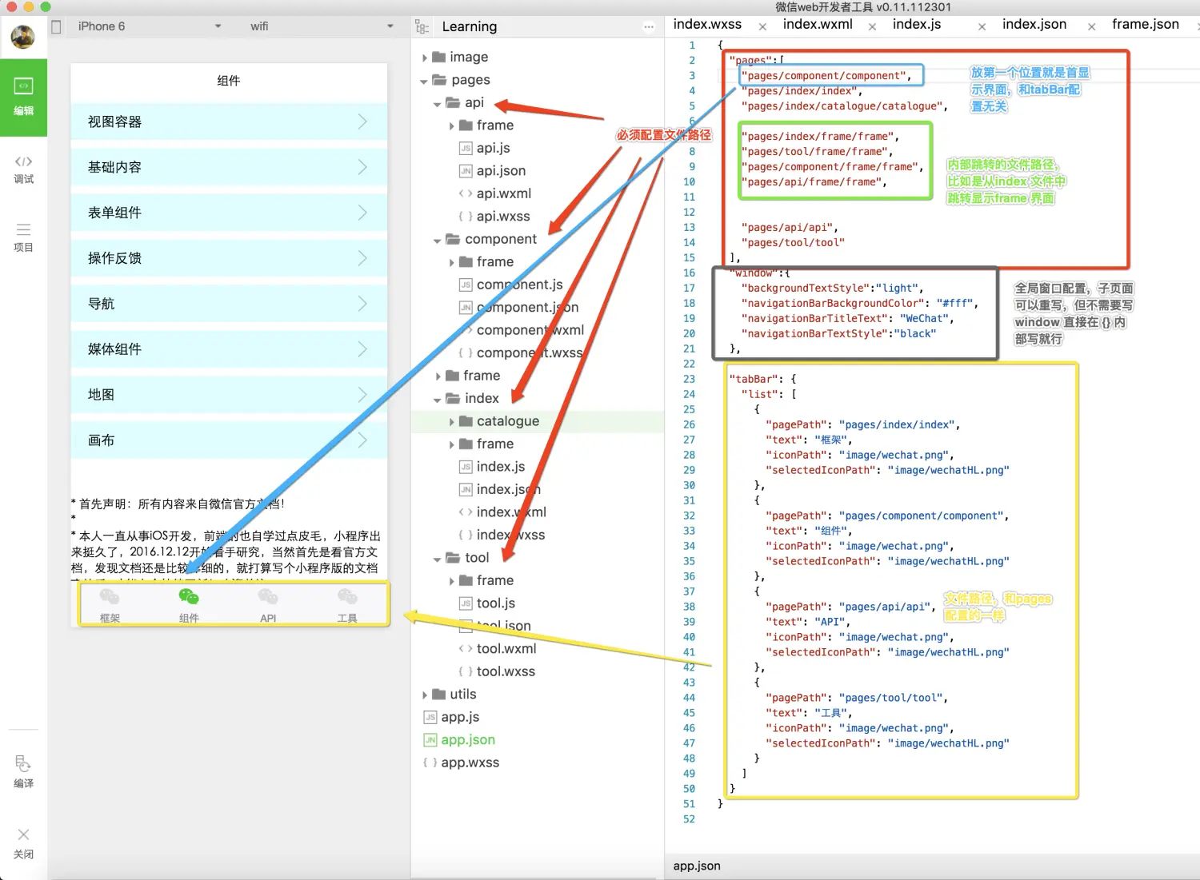Screen dimensions: 1200x880
Task: Close the index.js editor tab
Action: [982, 26]
